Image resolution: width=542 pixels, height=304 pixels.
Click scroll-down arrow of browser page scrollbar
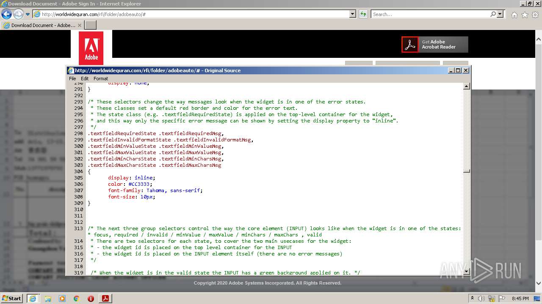click(539, 283)
